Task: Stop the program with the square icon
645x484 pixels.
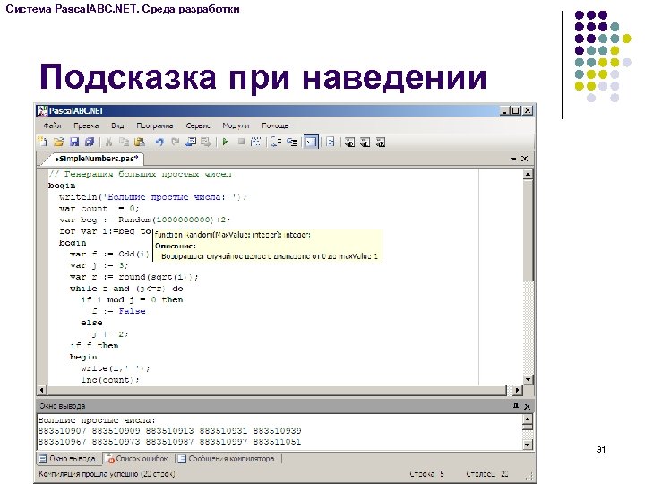Action: (241, 142)
